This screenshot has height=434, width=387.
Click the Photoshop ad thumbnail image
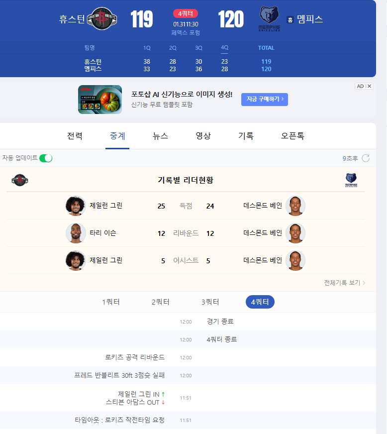pos(100,100)
